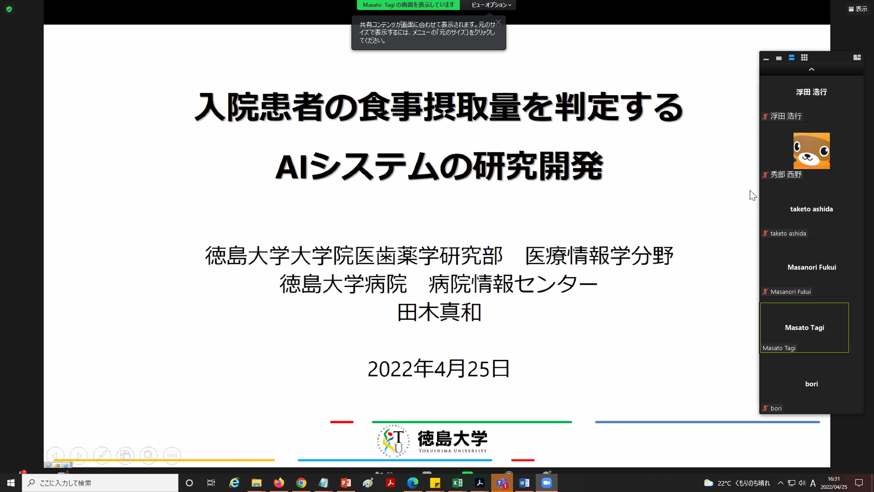This screenshot has height=492, width=874.
Task: Open Microsoft Teams from the taskbar
Action: [502, 482]
